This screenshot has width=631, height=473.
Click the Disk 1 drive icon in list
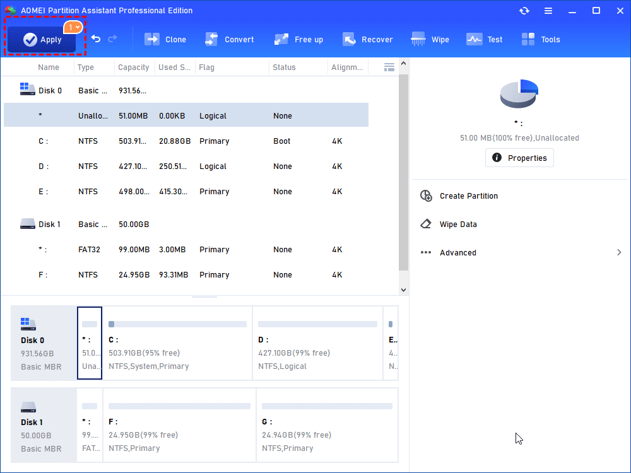pyautogui.click(x=27, y=224)
